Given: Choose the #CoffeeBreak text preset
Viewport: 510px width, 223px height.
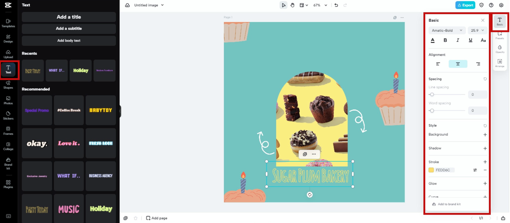Looking at the screenshot, I should pyautogui.click(x=69, y=110).
